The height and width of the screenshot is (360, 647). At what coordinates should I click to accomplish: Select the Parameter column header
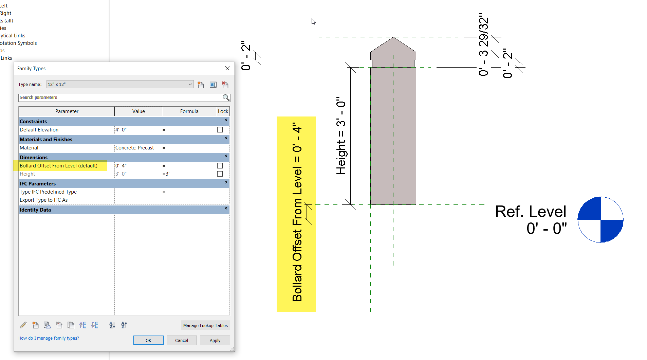tap(67, 111)
